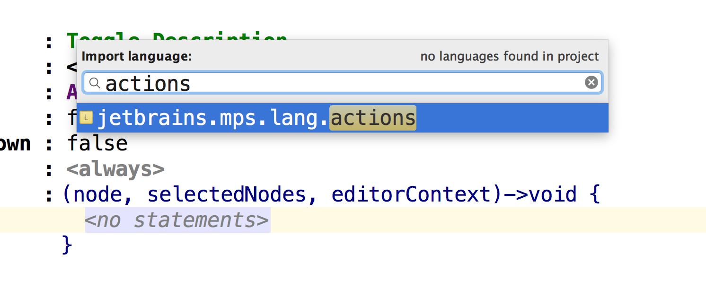This screenshot has width=706, height=281.
Task: Place cursor in "<no statements>" placeholder
Action: (x=177, y=220)
